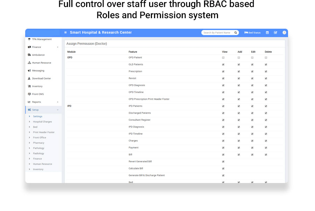Uncheck View for Revert Generated Bill
This screenshot has width=315, height=211.
(223, 162)
